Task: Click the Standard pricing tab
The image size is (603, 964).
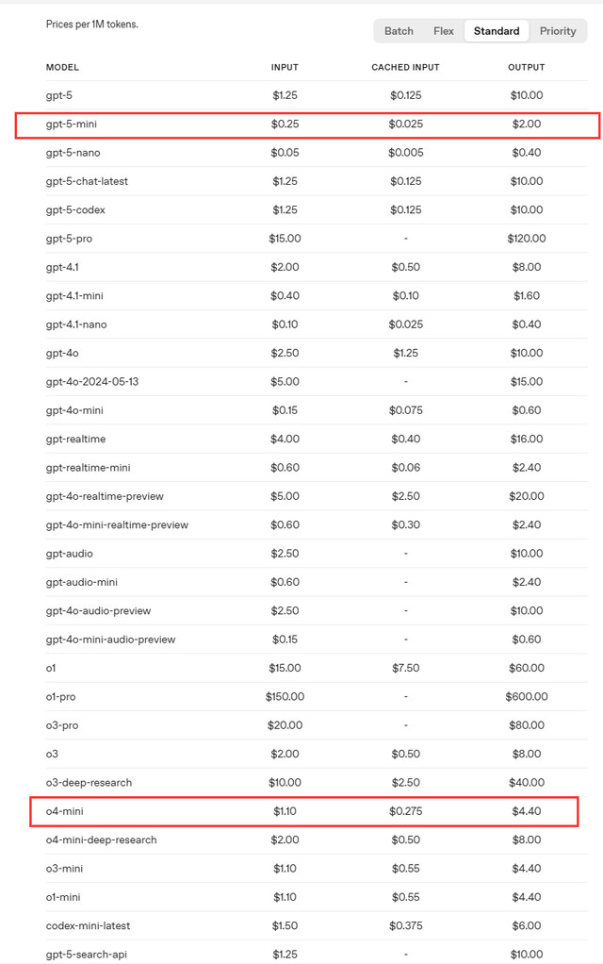Action: pos(497,31)
